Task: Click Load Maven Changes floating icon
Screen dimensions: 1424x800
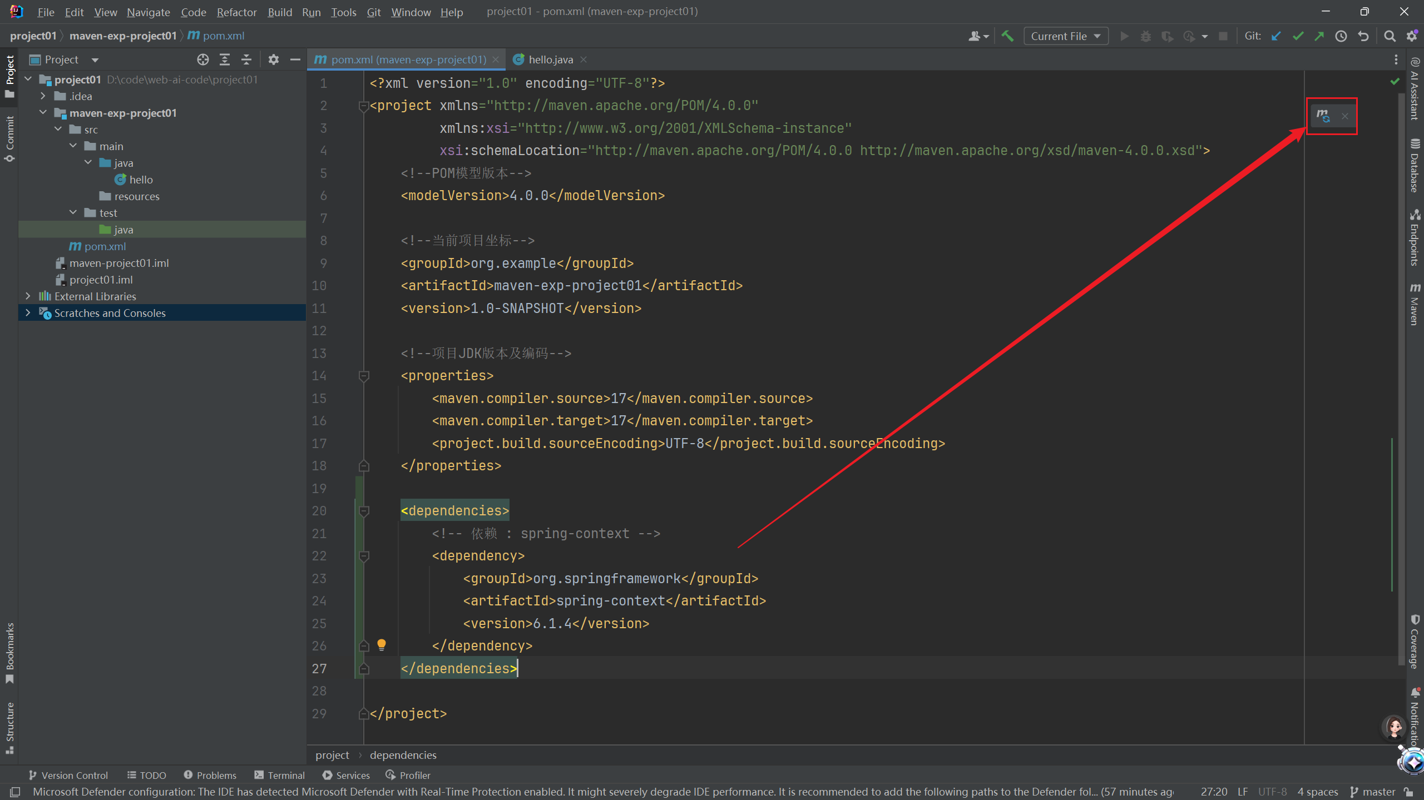Action: [x=1323, y=116]
